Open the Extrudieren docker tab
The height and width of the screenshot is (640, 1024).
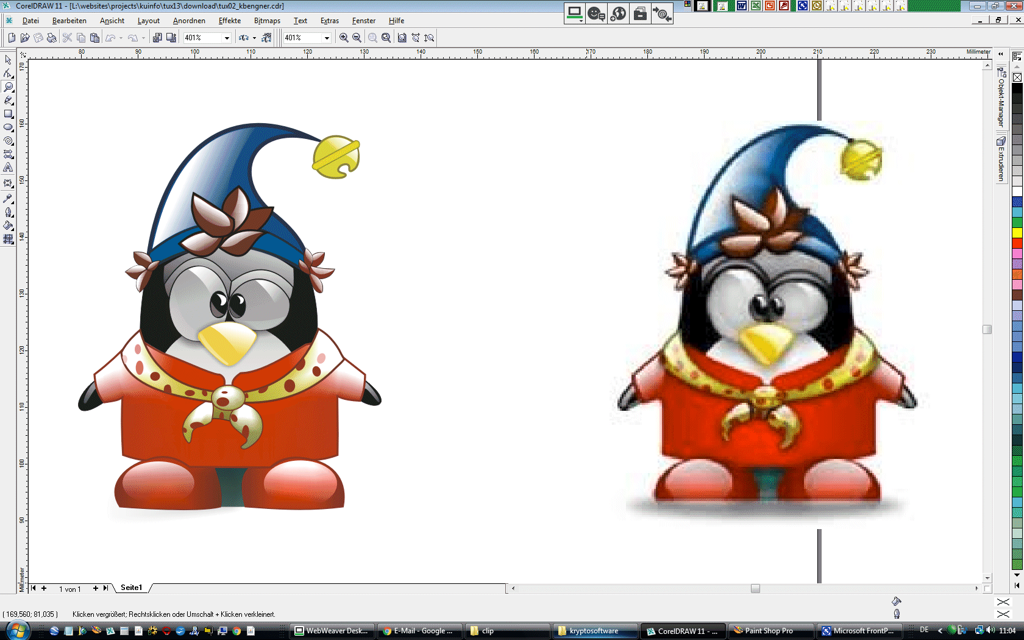[1001, 159]
